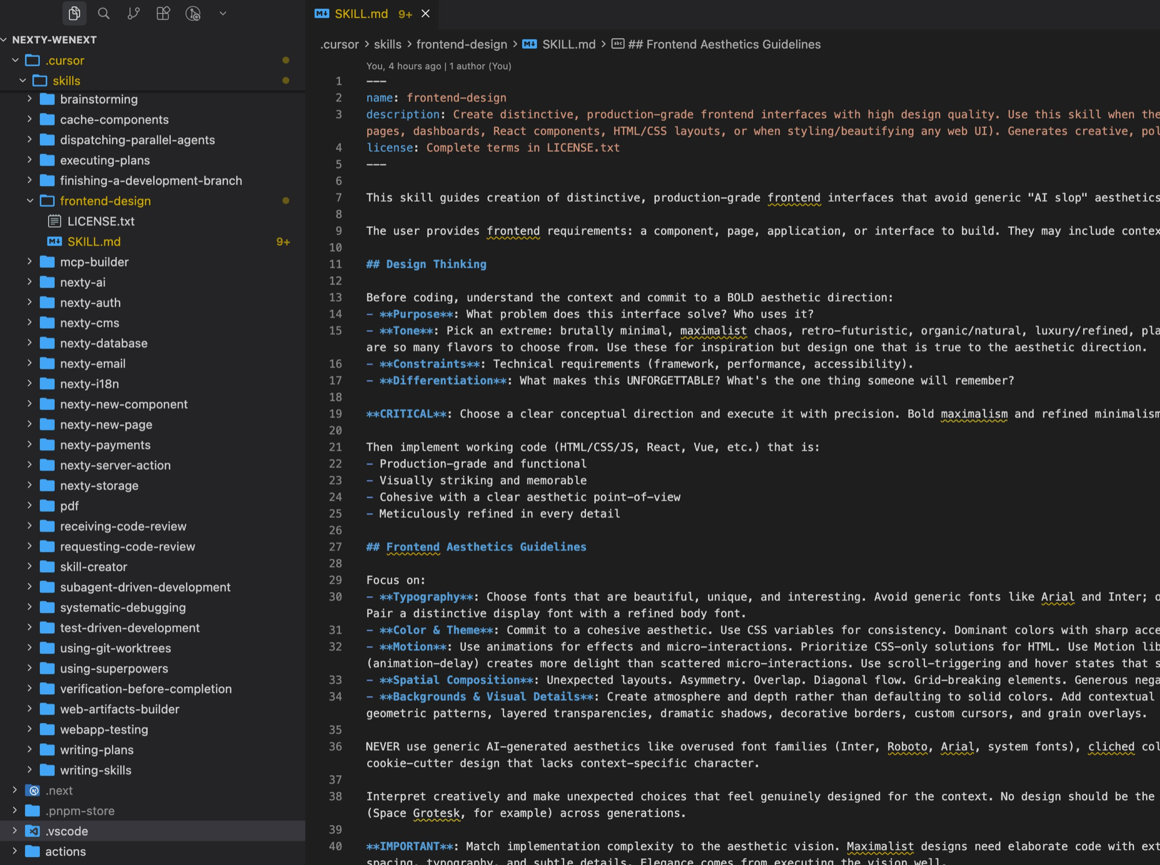Close the SKILL.md tab

pos(426,14)
